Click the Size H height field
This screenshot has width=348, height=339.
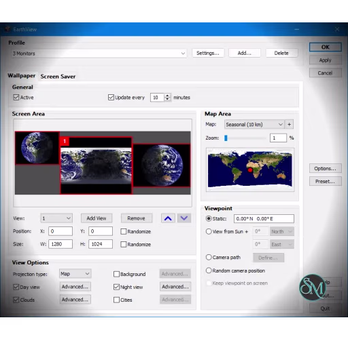point(101,244)
